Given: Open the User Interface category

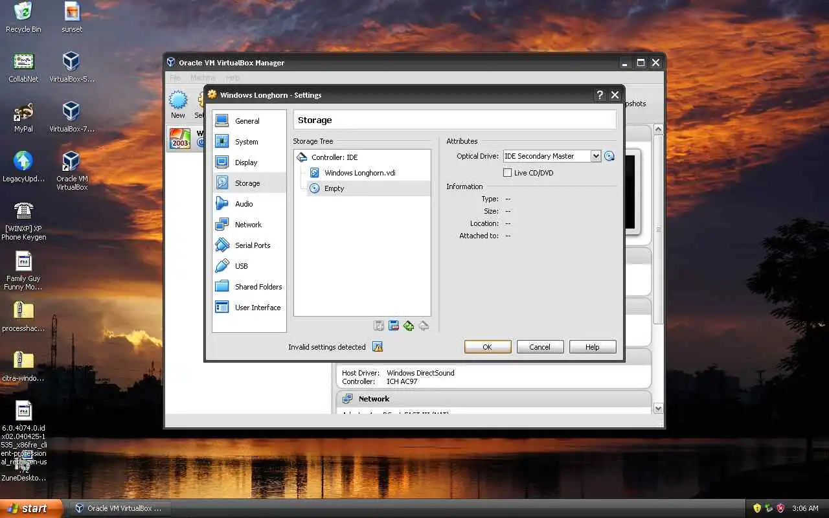Looking at the screenshot, I should pyautogui.click(x=249, y=308).
